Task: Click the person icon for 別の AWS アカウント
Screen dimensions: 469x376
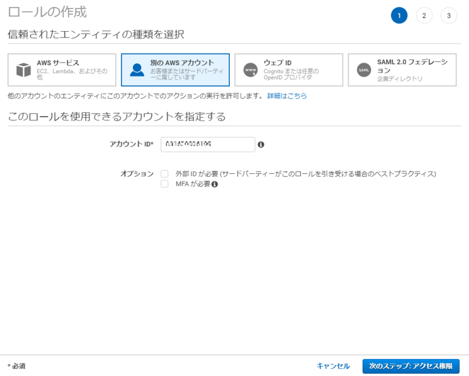Action: (137, 70)
